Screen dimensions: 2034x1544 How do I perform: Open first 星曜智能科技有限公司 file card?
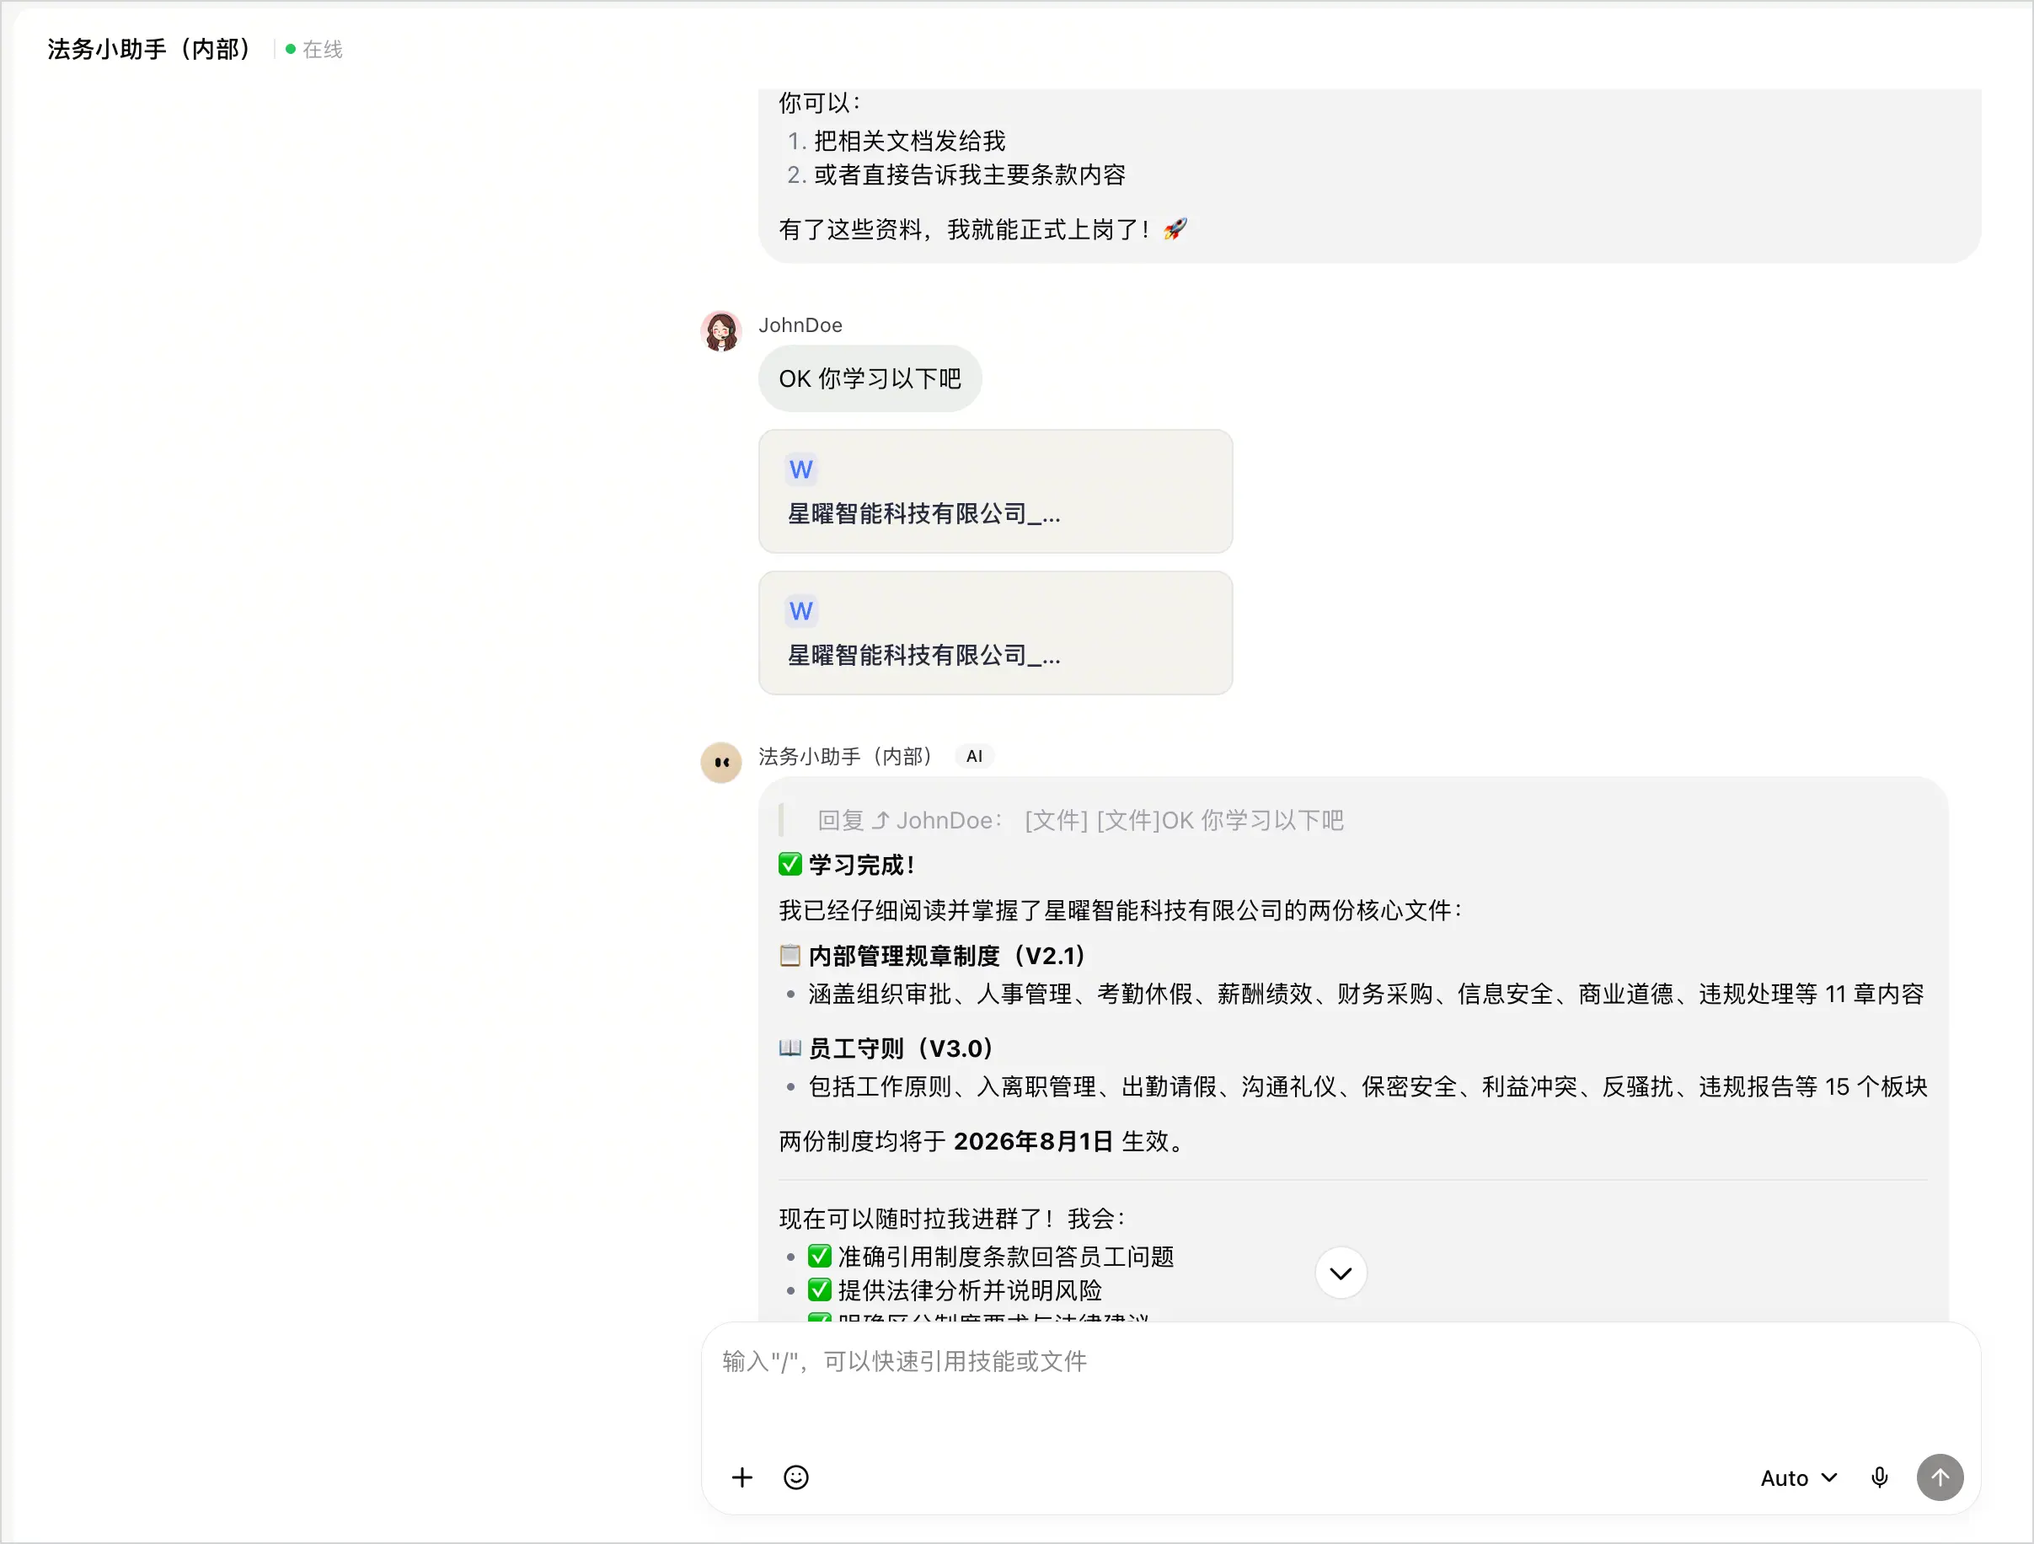(x=995, y=491)
